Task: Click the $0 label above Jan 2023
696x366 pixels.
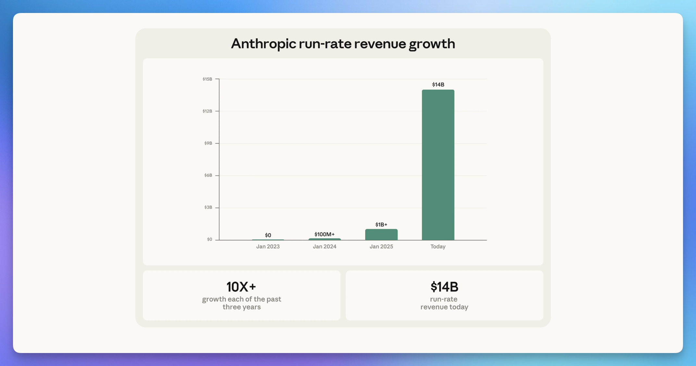Action: click(268, 235)
